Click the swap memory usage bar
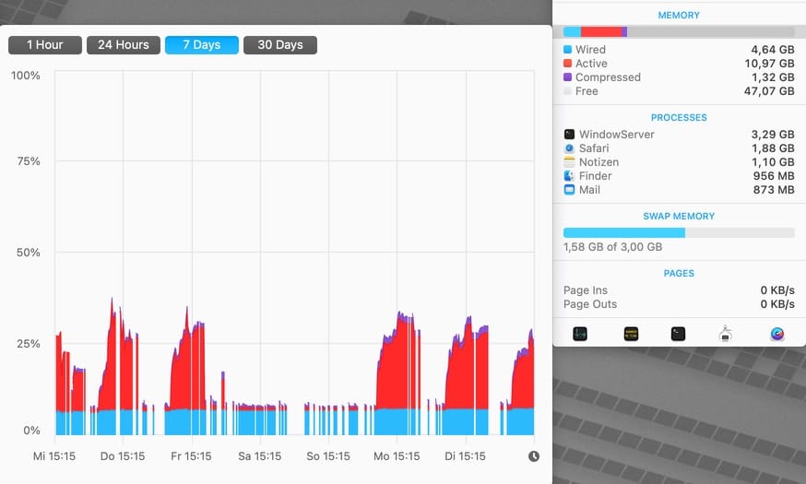 (679, 232)
